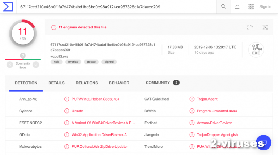Open the COMMUNITY tab
Image resolution: width=278 pixels, height=155 pixels.
click(158, 83)
